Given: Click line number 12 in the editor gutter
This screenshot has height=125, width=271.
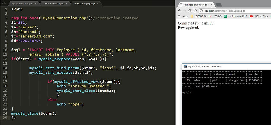Looking at the screenshot, I should click(5, 59).
